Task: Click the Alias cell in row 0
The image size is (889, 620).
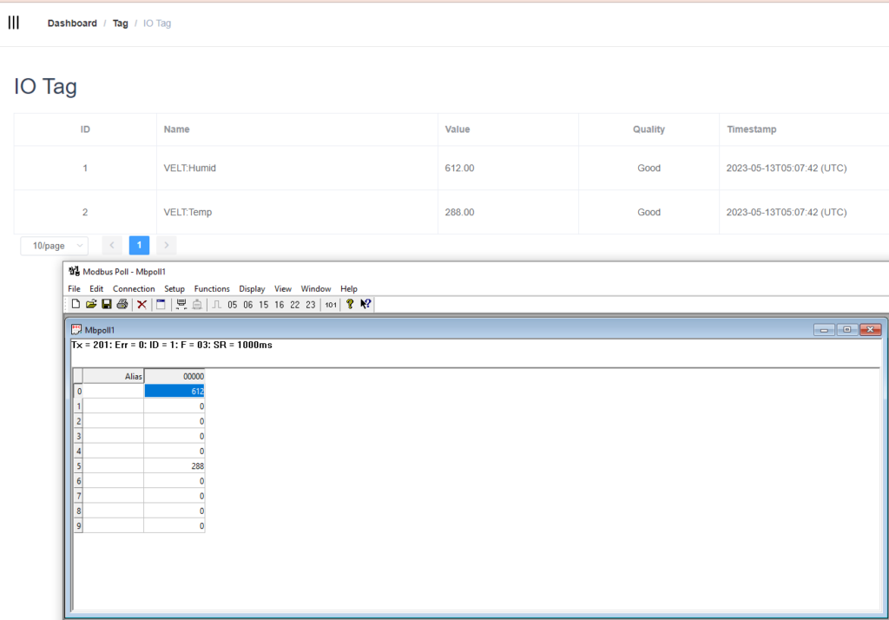Action: pos(114,391)
